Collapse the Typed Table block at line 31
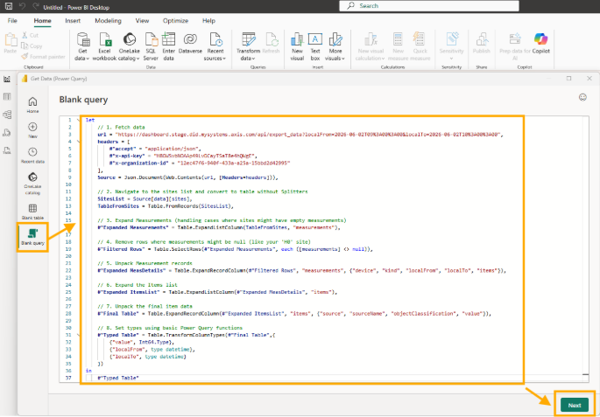600x417 pixels. point(79,335)
